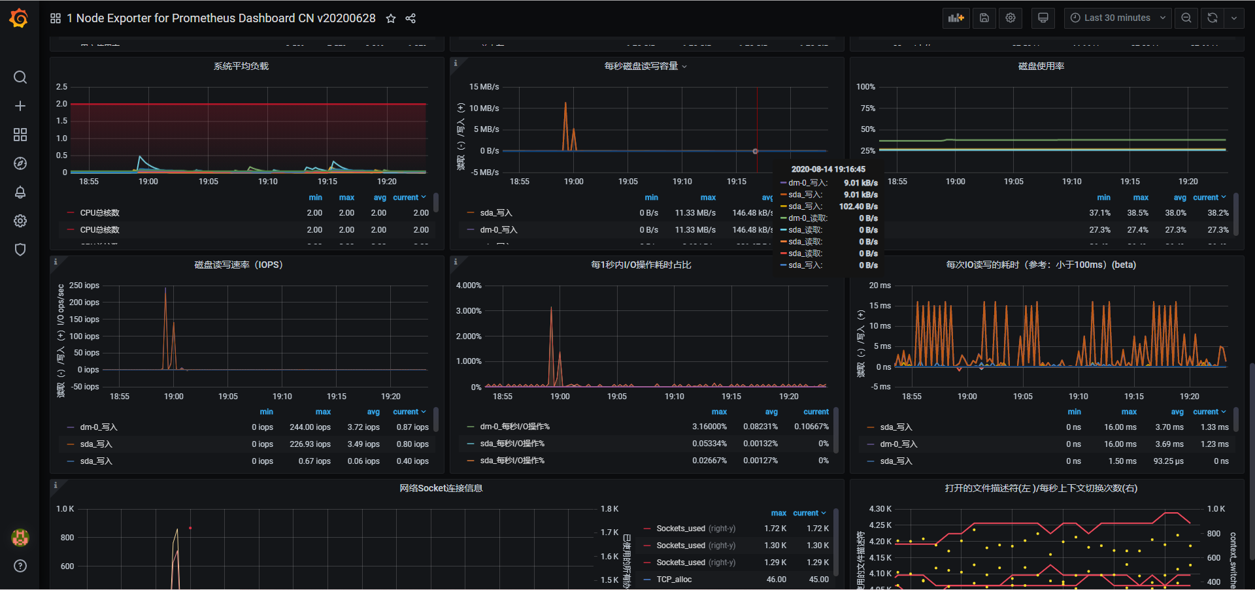Click the dashboard title Node Exporter for Prometheus
The height and width of the screenshot is (590, 1255).
pyautogui.click(x=222, y=18)
